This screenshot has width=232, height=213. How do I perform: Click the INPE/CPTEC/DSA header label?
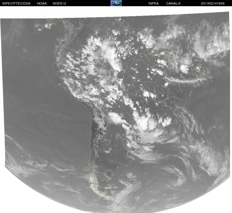coord(16,3)
